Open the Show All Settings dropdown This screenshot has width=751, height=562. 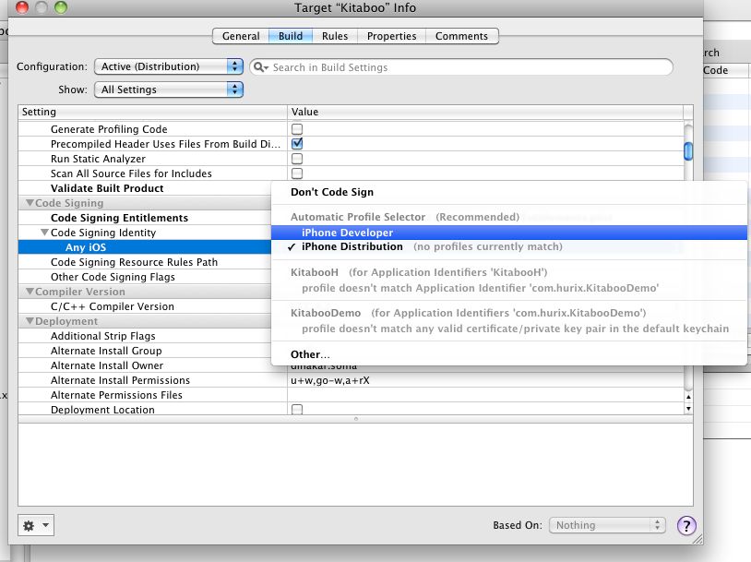click(169, 90)
